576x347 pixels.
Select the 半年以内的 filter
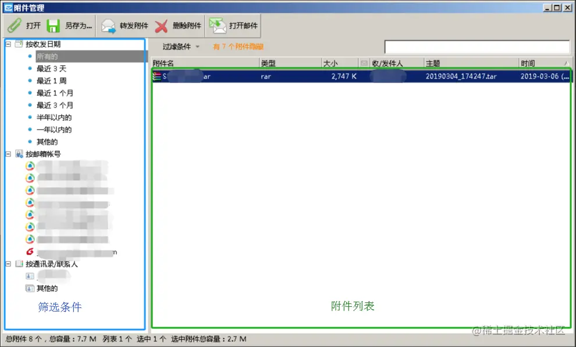[54, 117]
